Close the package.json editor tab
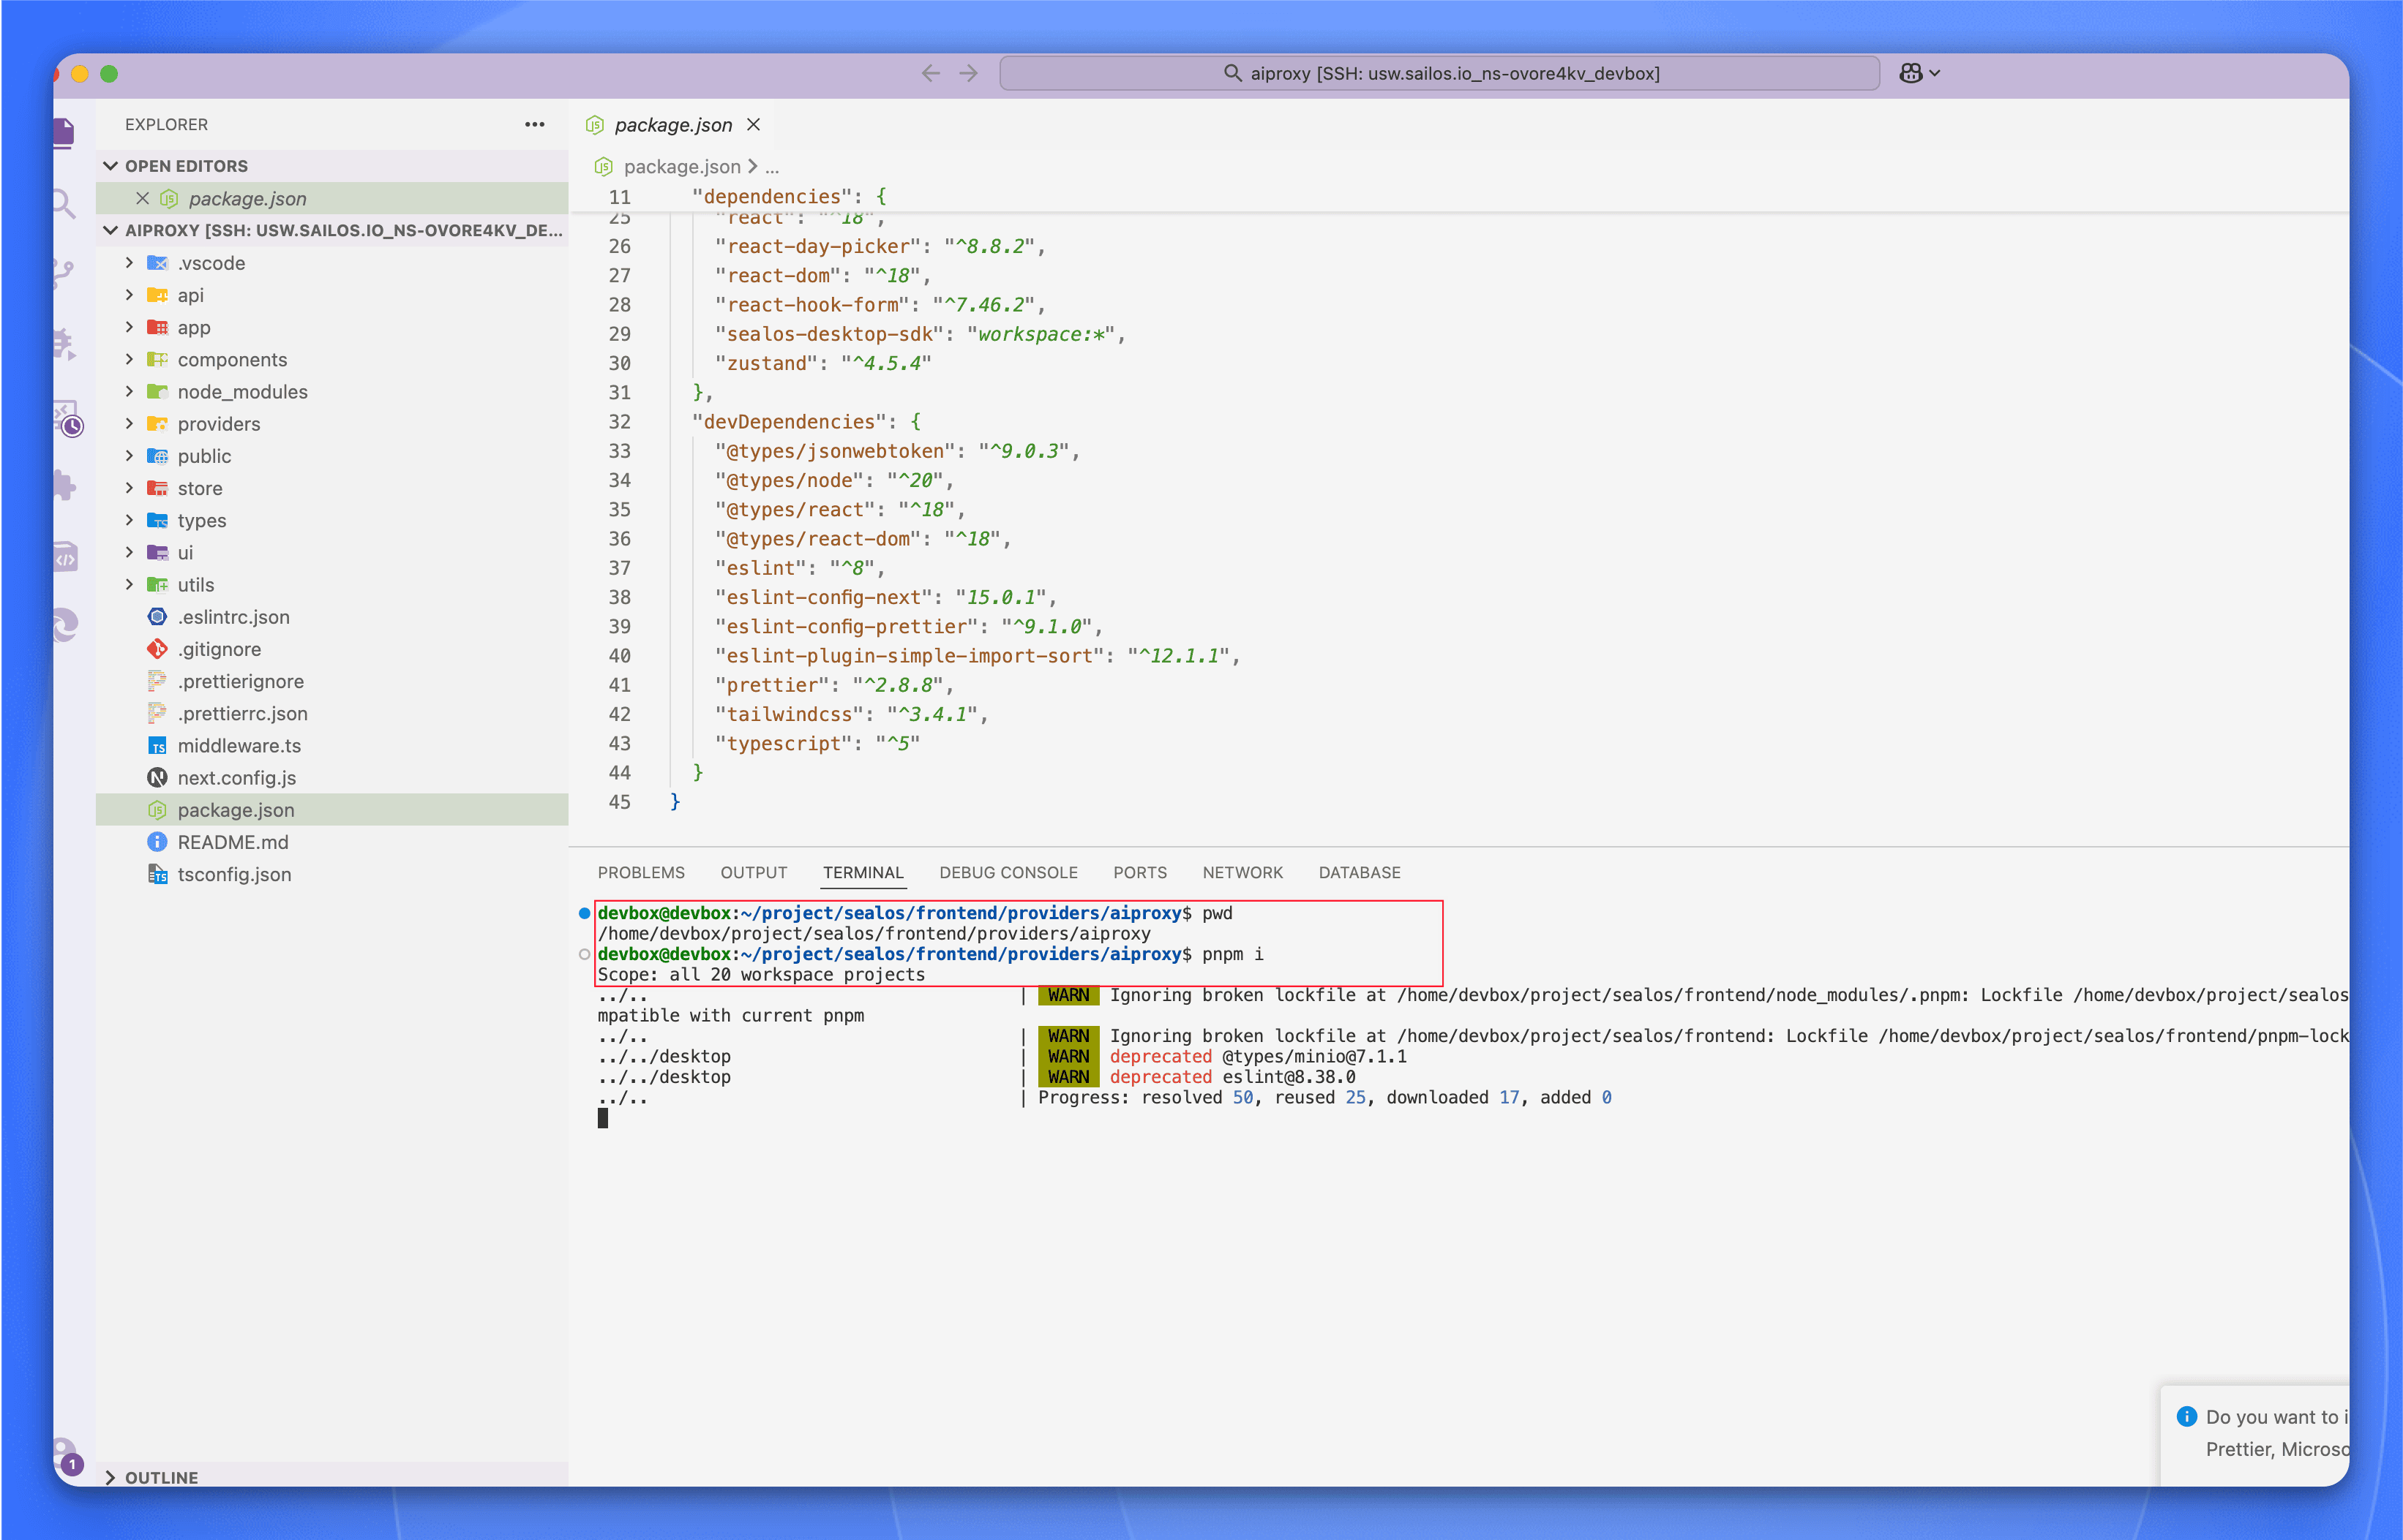The height and width of the screenshot is (1540, 2403). tap(753, 124)
